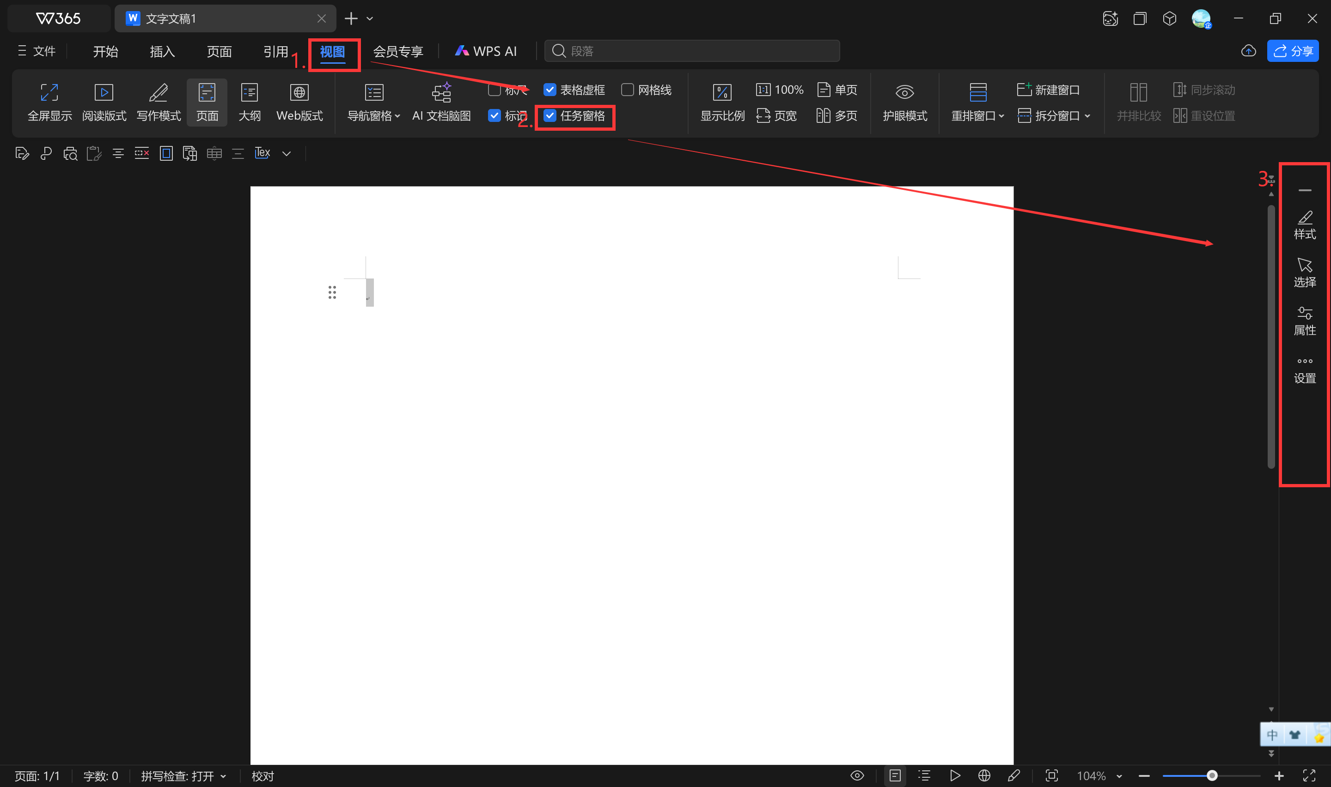Open the Properties pane in sidebar
This screenshot has width=1331, height=787.
[1305, 321]
